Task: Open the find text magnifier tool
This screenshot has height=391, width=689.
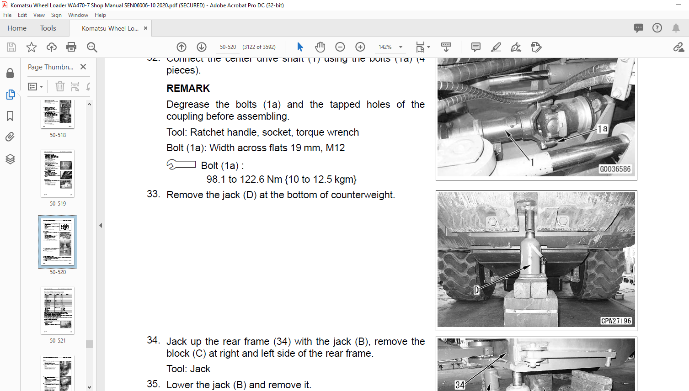Action: [92, 47]
